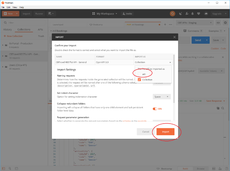Check the API import option
230x171 pixels.
coord(139,74)
